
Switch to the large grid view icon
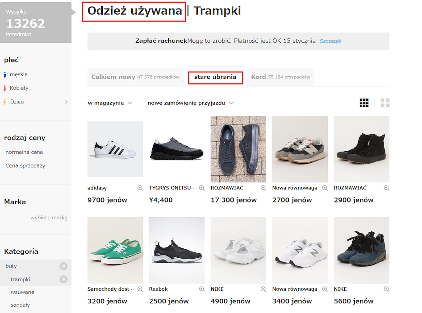tap(385, 103)
